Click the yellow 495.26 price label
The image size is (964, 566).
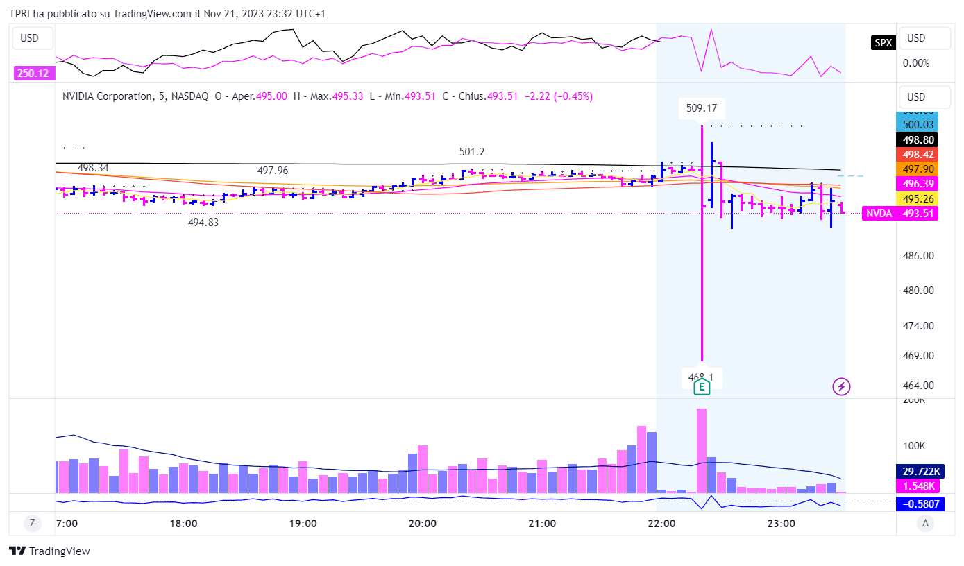click(918, 198)
